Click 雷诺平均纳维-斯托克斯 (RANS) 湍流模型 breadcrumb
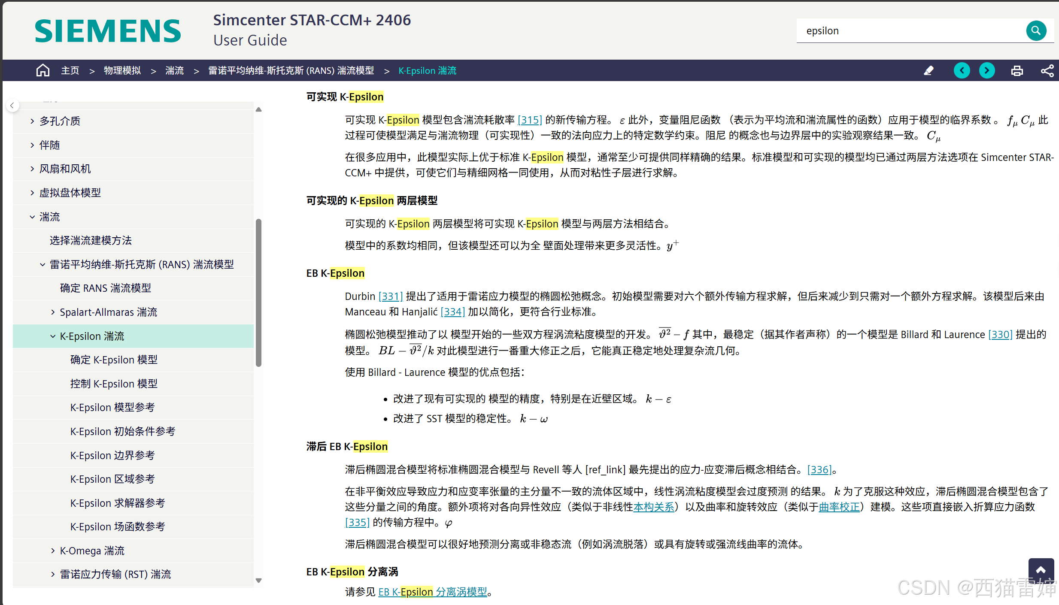 [x=291, y=70]
